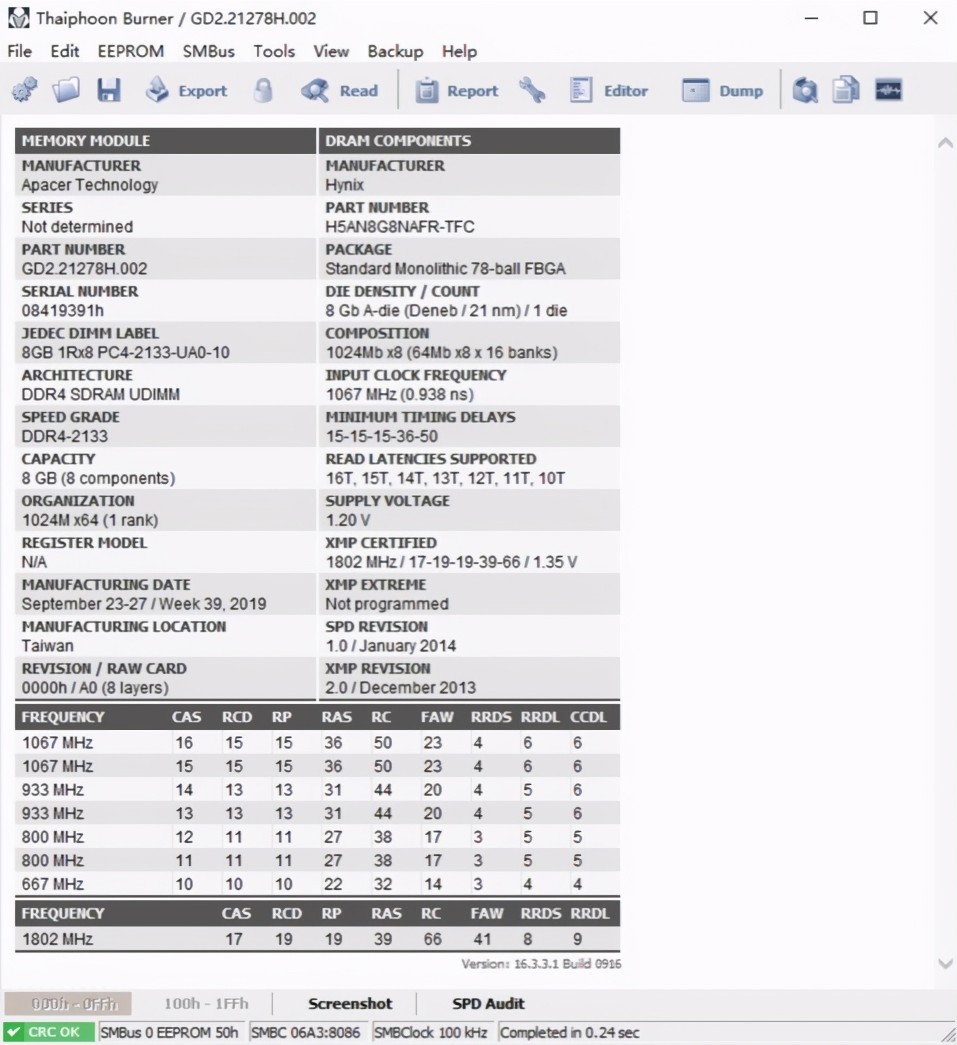
Task: Open the File menu
Action: click(x=20, y=51)
